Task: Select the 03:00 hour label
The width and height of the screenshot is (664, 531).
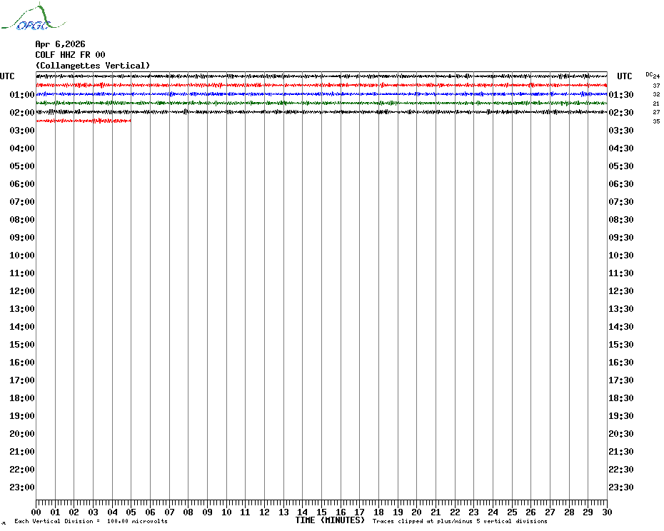Action: tap(22, 130)
